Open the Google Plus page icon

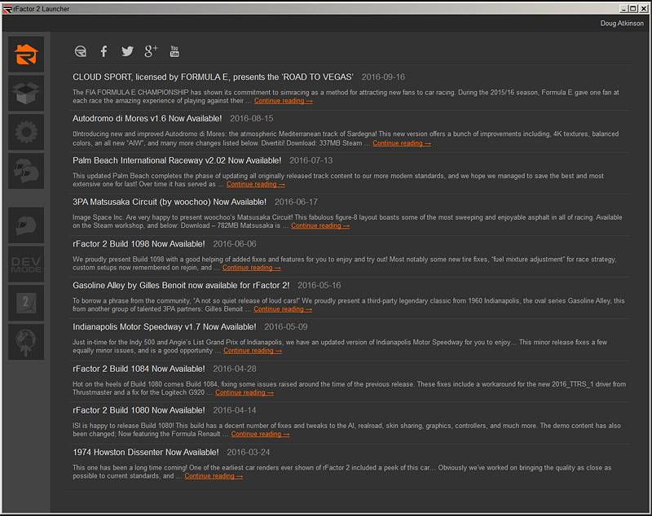(151, 51)
